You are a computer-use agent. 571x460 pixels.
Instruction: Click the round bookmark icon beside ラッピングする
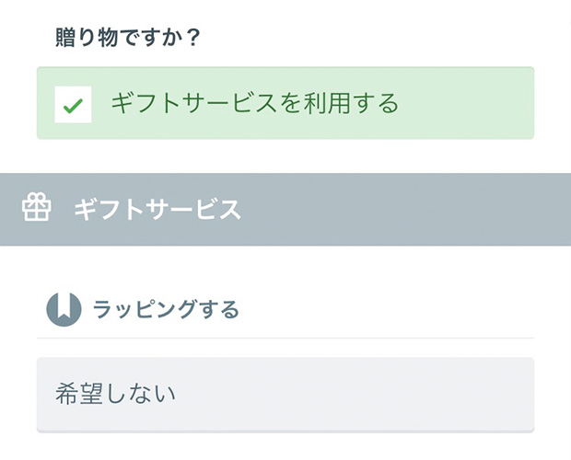[x=64, y=309]
